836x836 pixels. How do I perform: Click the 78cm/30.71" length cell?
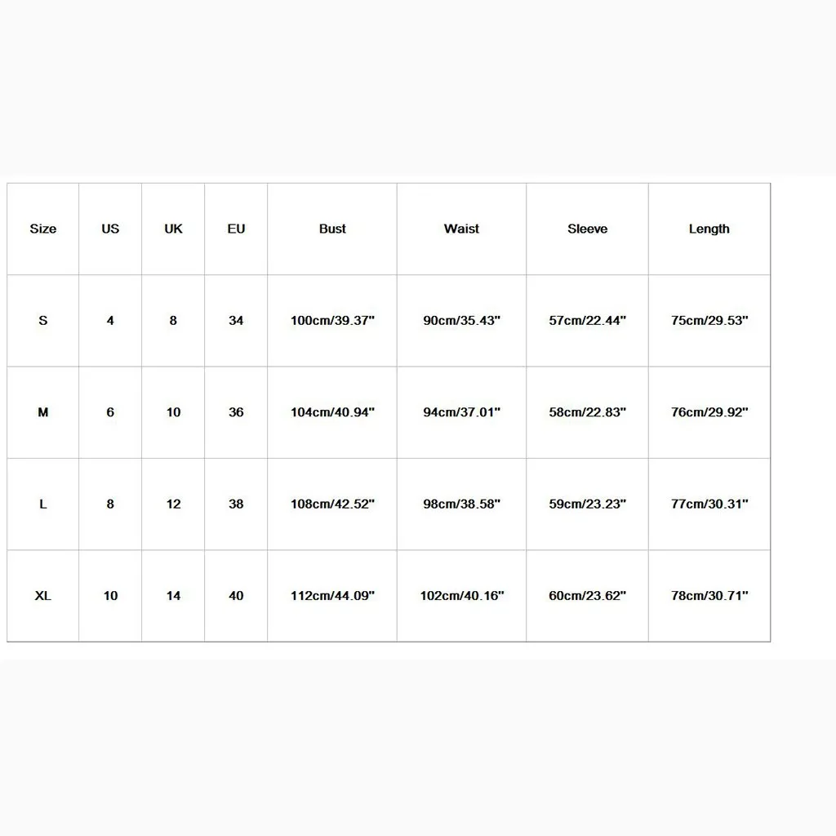point(709,596)
